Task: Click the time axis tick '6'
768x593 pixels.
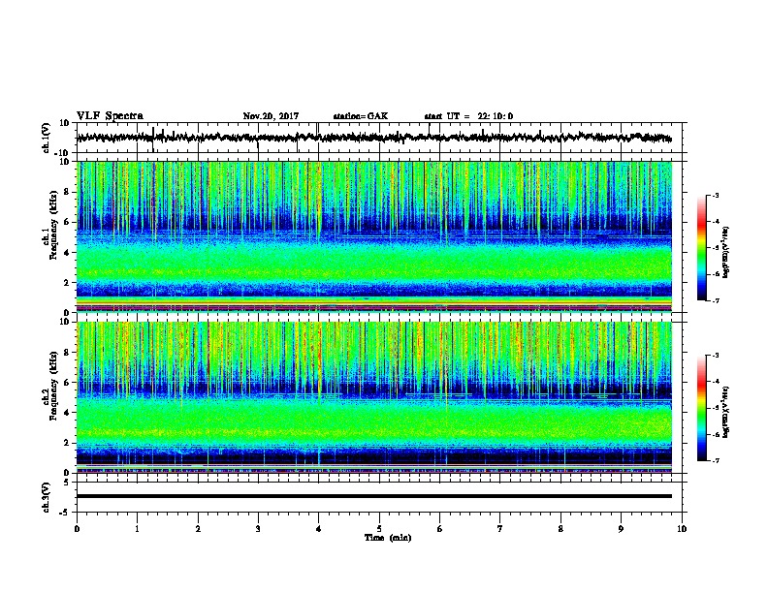Action: pyautogui.click(x=440, y=529)
